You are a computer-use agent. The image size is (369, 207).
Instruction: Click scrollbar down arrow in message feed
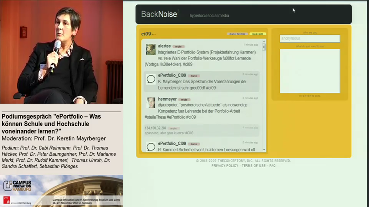(264, 150)
